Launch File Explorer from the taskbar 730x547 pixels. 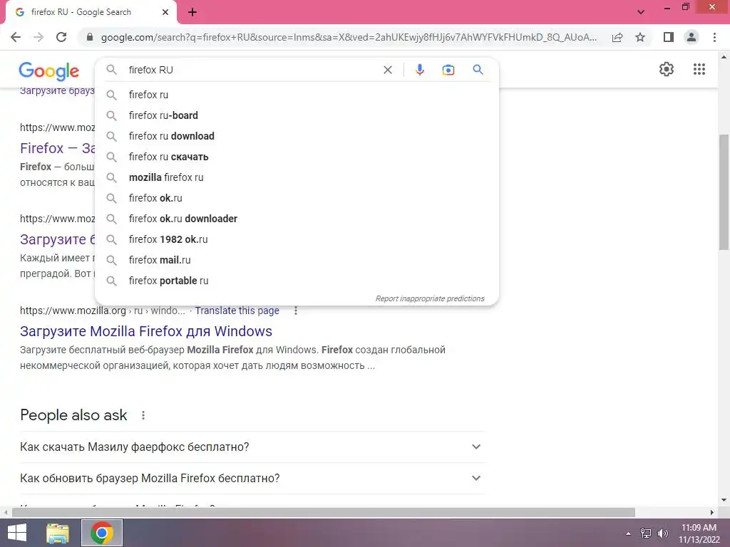point(58,533)
